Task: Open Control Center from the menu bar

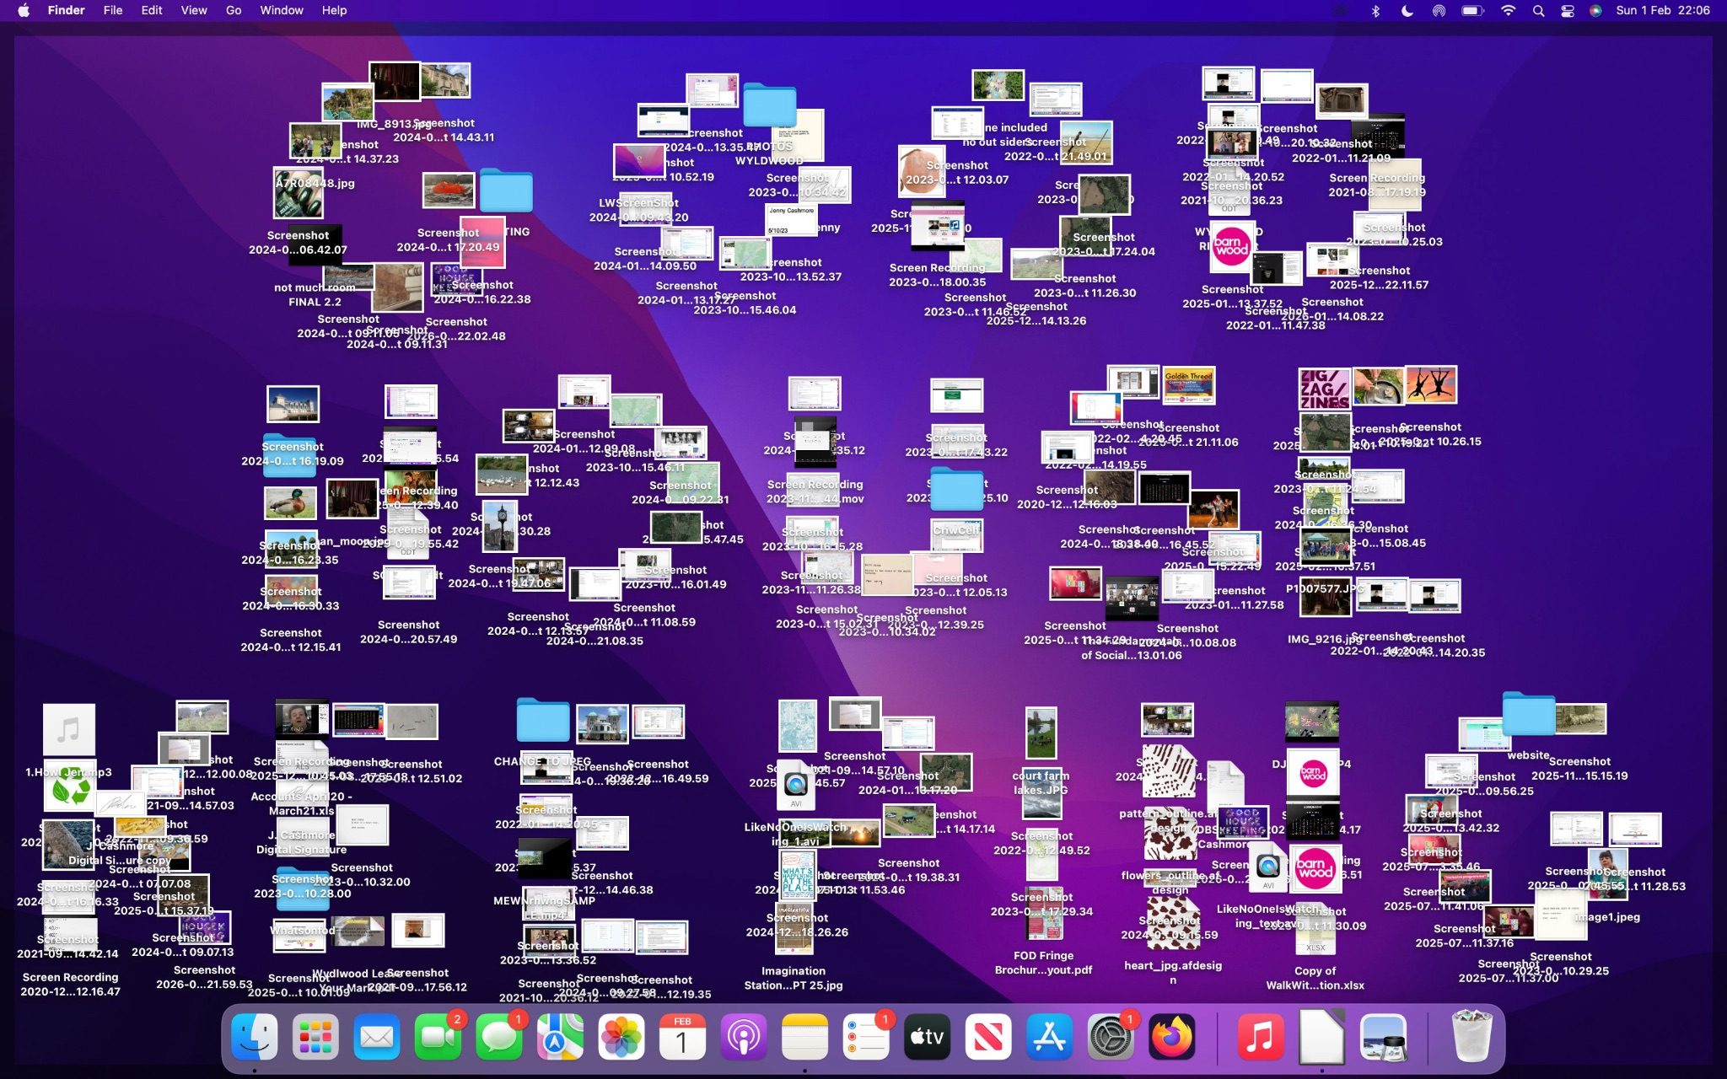Action: click(1567, 11)
